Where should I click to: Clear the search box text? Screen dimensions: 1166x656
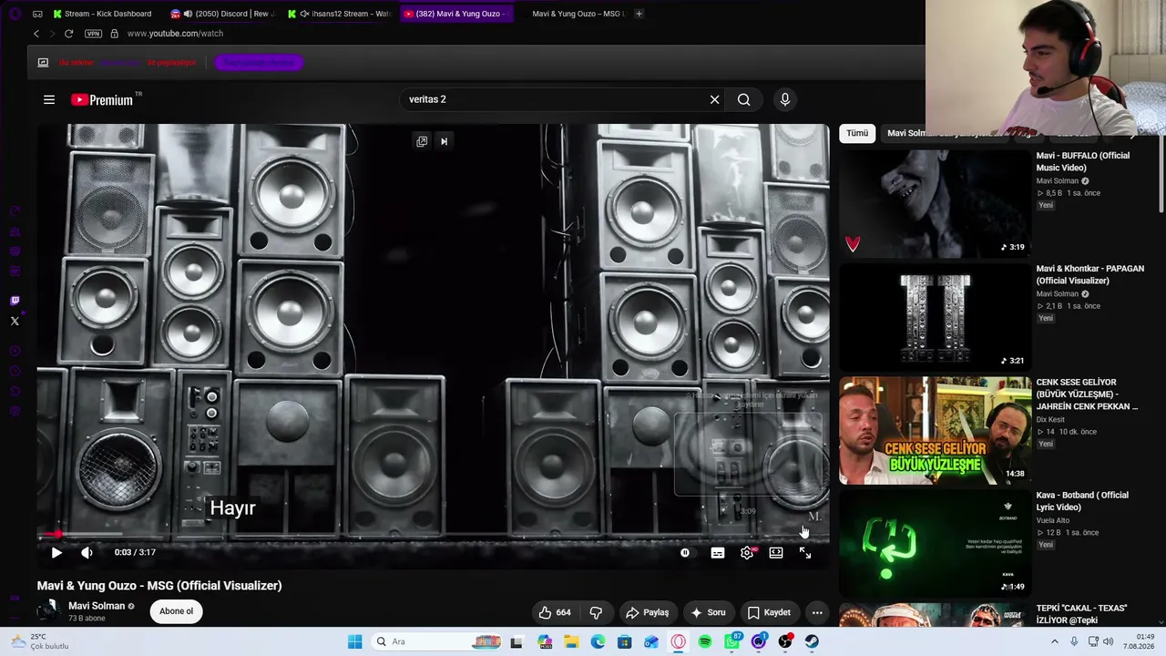pyautogui.click(x=714, y=99)
